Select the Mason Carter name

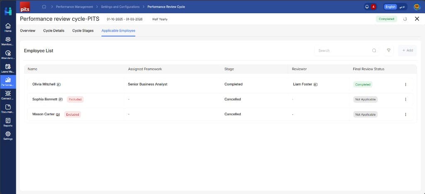coord(43,114)
